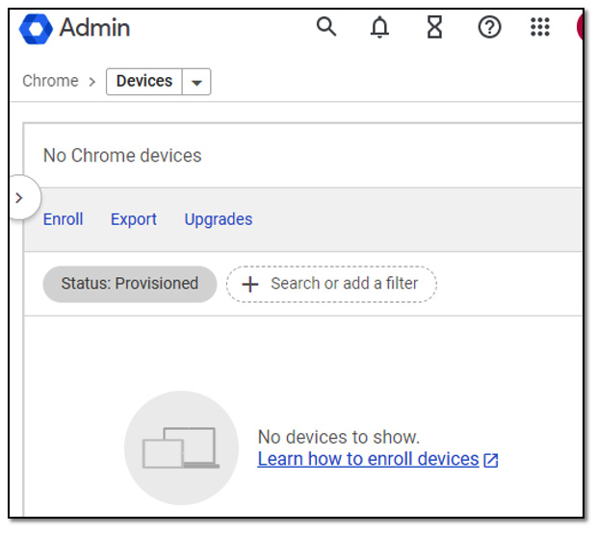Open the Devices dropdown arrow

[196, 82]
